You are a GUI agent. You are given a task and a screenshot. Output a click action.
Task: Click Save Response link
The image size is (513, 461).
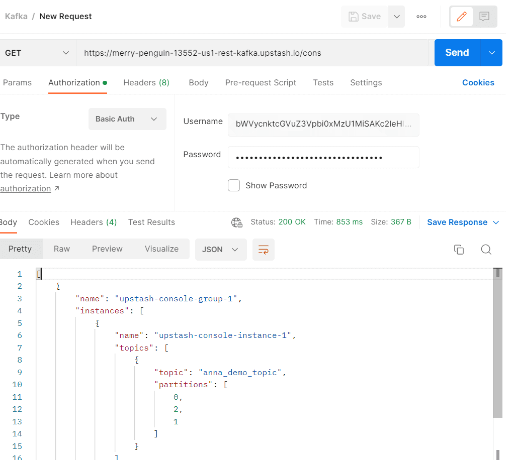click(457, 222)
